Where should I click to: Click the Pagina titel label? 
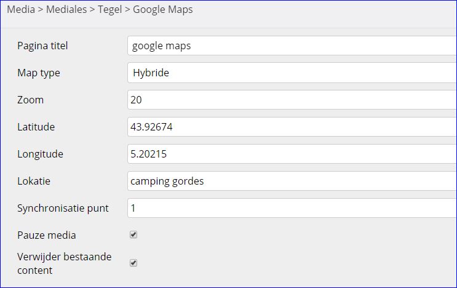pos(42,46)
